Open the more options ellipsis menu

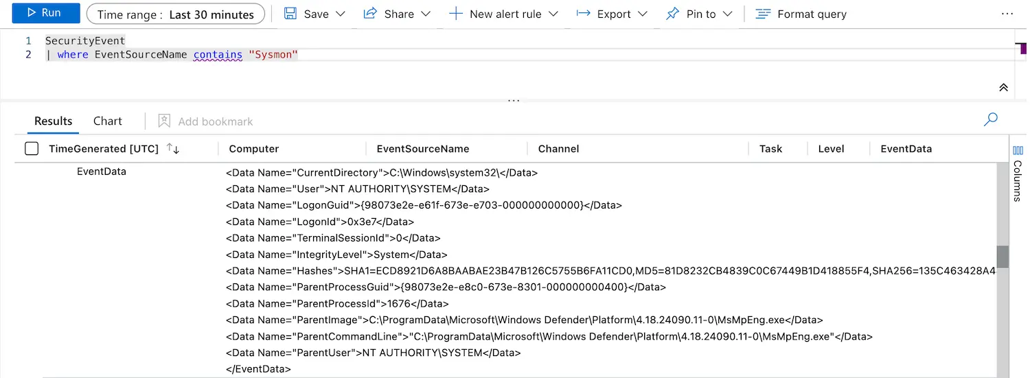click(x=1007, y=14)
